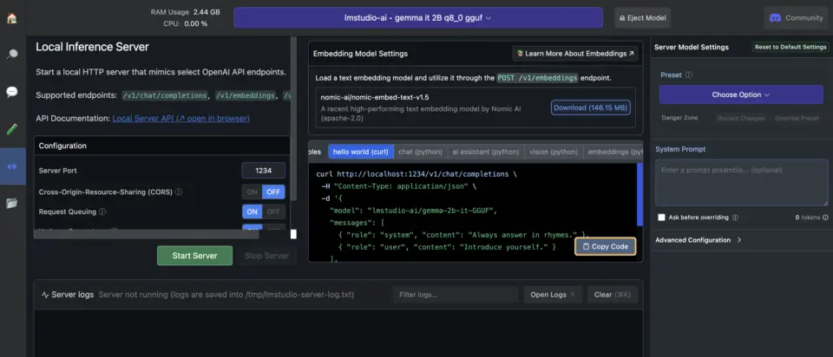Click the Discord icon beside Community
833x357 pixels.
pyautogui.click(x=775, y=17)
